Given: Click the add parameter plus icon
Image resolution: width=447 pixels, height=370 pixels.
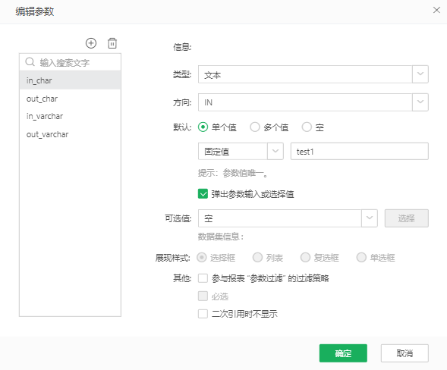Looking at the screenshot, I should pyautogui.click(x=91, y=43).
